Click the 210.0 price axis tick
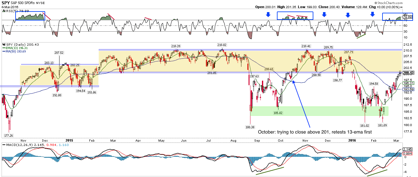This screenshot has width=418, height=177. (x=407, y=50)
